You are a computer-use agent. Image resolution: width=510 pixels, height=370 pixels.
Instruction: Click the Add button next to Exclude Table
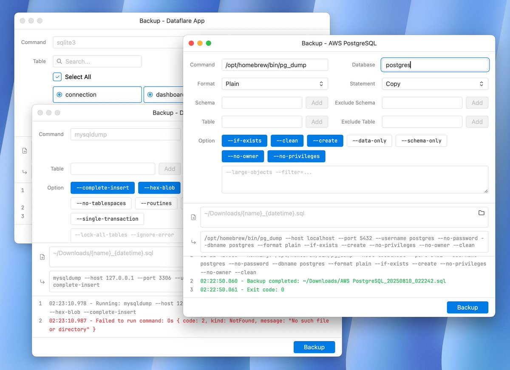pos(477,122)
